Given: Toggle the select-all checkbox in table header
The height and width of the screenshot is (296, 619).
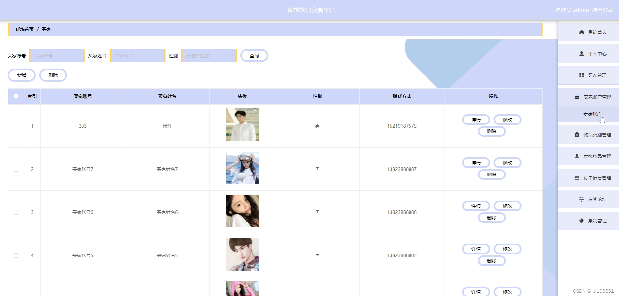Looking at the screenshot, I should [x=16, y=96].
